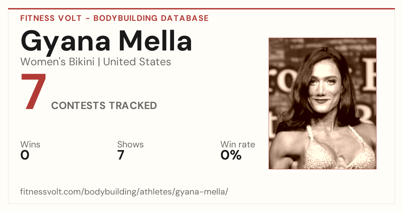
Task: Click the 0% win rate value
Action: coord(231,155)
